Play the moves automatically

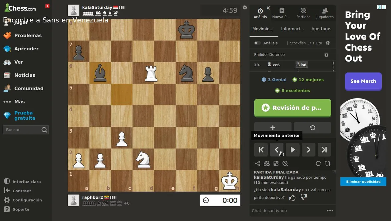pos(293,149)
